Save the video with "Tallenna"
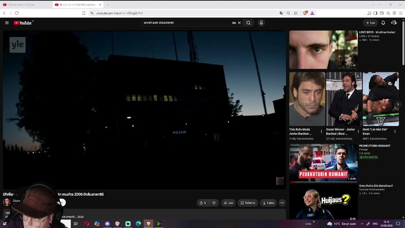 pyautogui.click(x=248, y=203)
